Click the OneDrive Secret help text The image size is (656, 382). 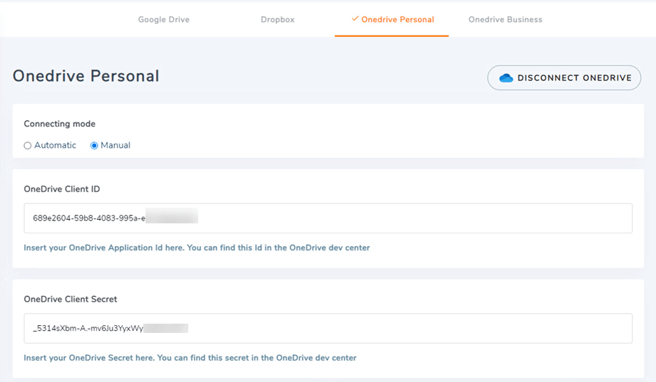coord(190,358)
